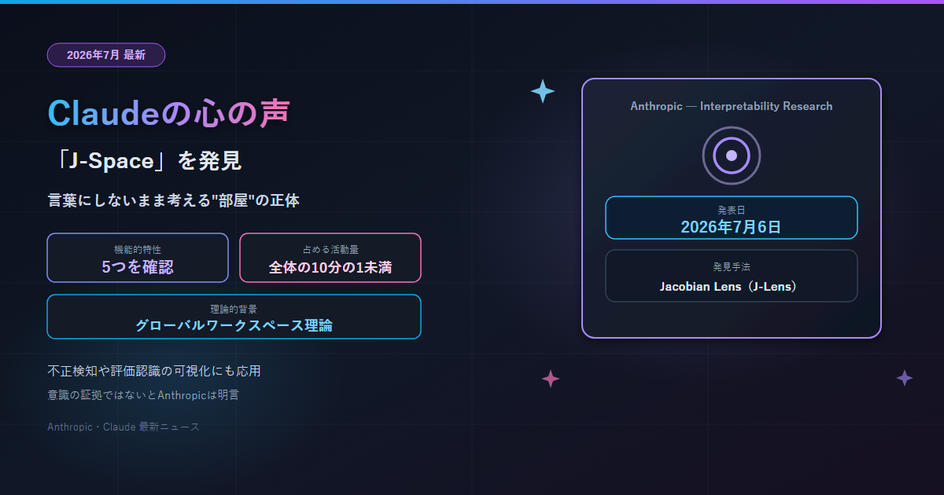Click the 発見手法 label
Viewport: 944px width, 495px height.
click(732, 267)
